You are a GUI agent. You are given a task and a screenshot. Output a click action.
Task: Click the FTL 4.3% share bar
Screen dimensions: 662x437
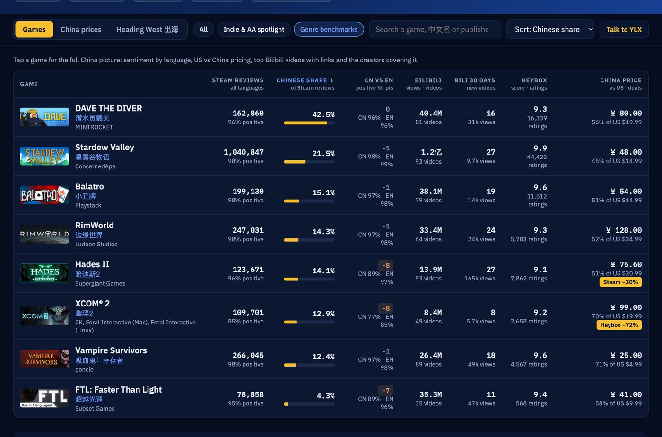tap(309, 404)
